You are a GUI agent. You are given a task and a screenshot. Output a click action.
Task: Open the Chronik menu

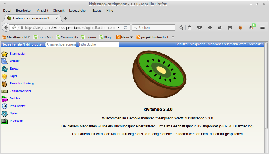[x=58, y=11]
